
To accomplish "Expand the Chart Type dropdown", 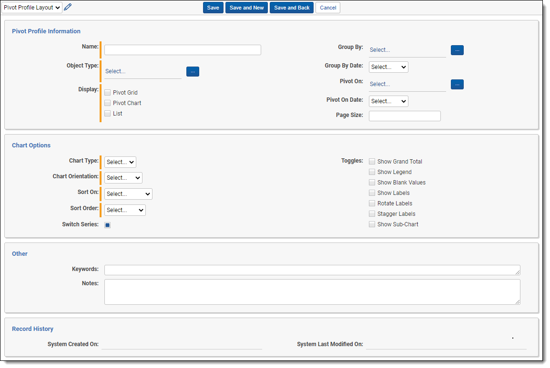I will (120, 162).
